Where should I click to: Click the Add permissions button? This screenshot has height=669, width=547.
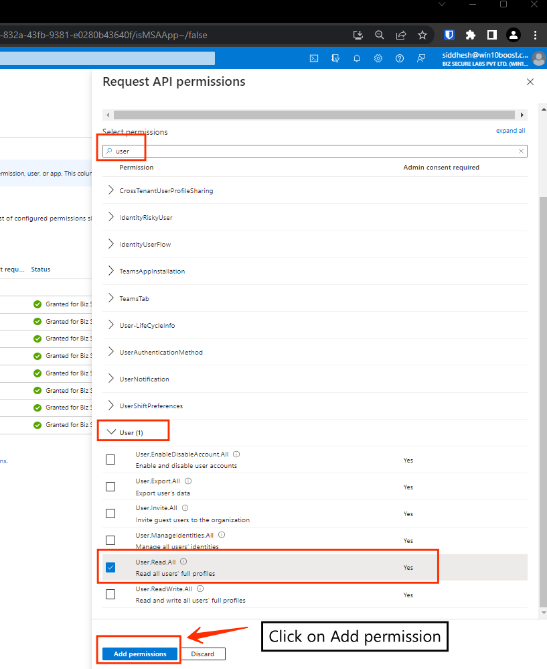pos(140,654)
